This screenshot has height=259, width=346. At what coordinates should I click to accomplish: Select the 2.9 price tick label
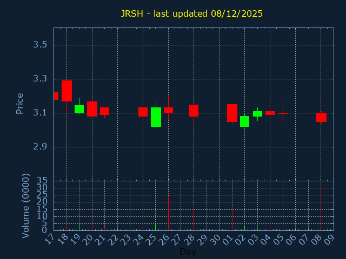click(x=40, y=147)
